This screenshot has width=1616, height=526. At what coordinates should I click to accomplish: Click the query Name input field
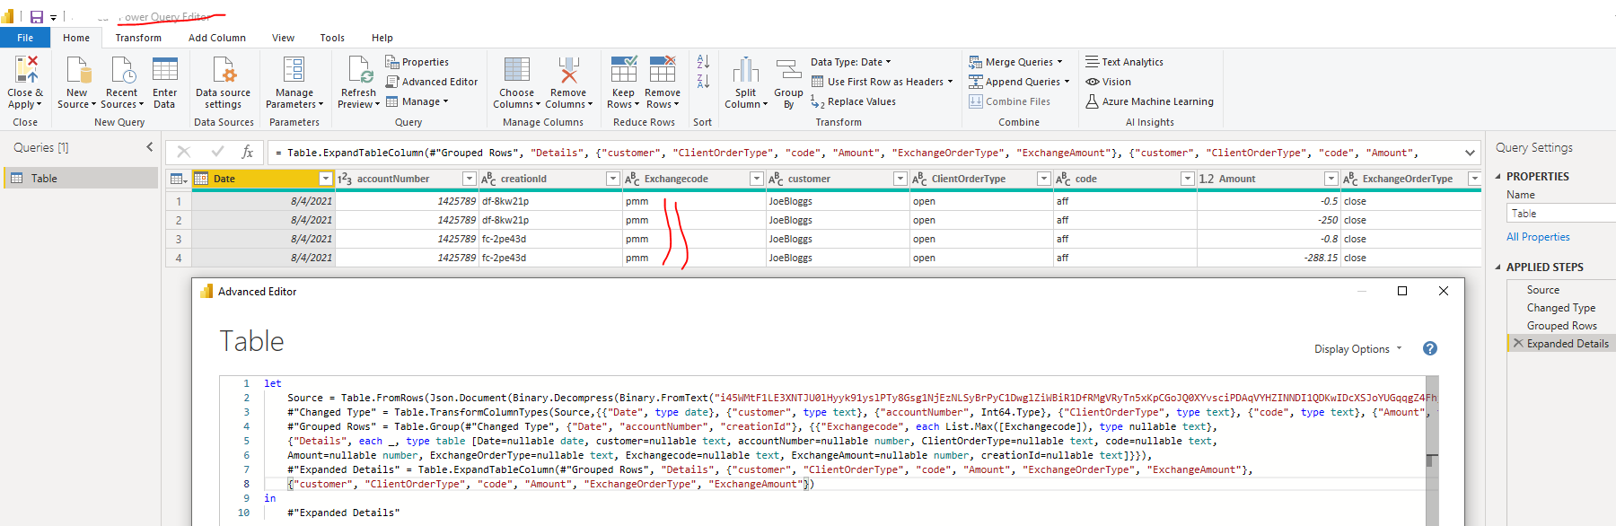[x=1561, y=214]
